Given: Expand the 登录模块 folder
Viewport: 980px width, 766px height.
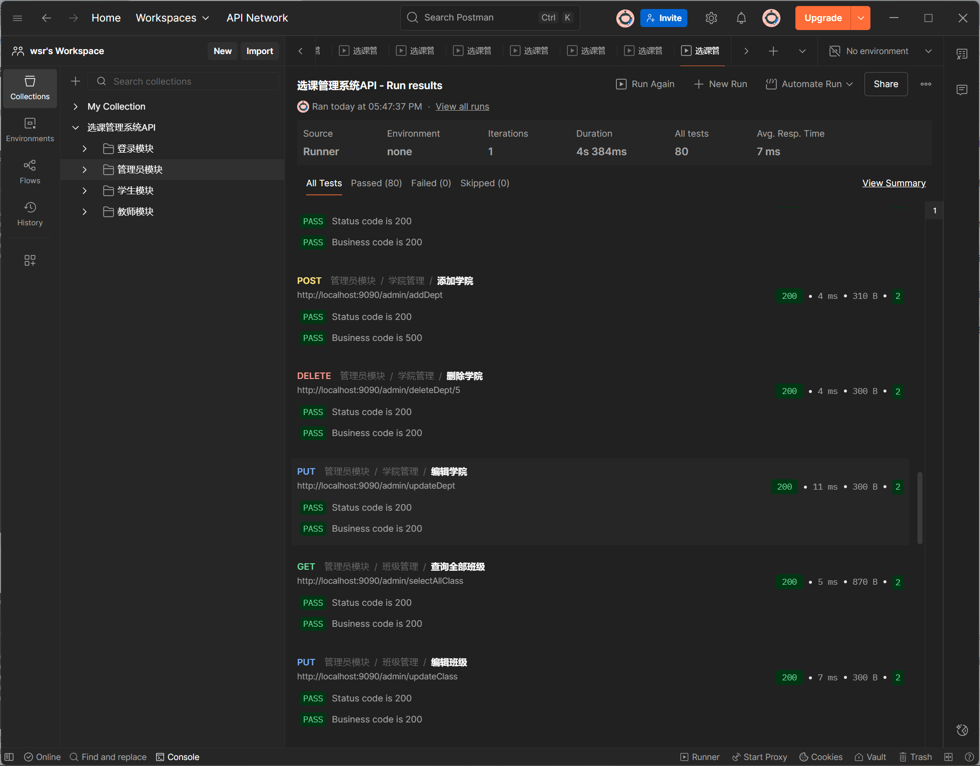Looking at the screenshot, I should click(x=85, y=149).
